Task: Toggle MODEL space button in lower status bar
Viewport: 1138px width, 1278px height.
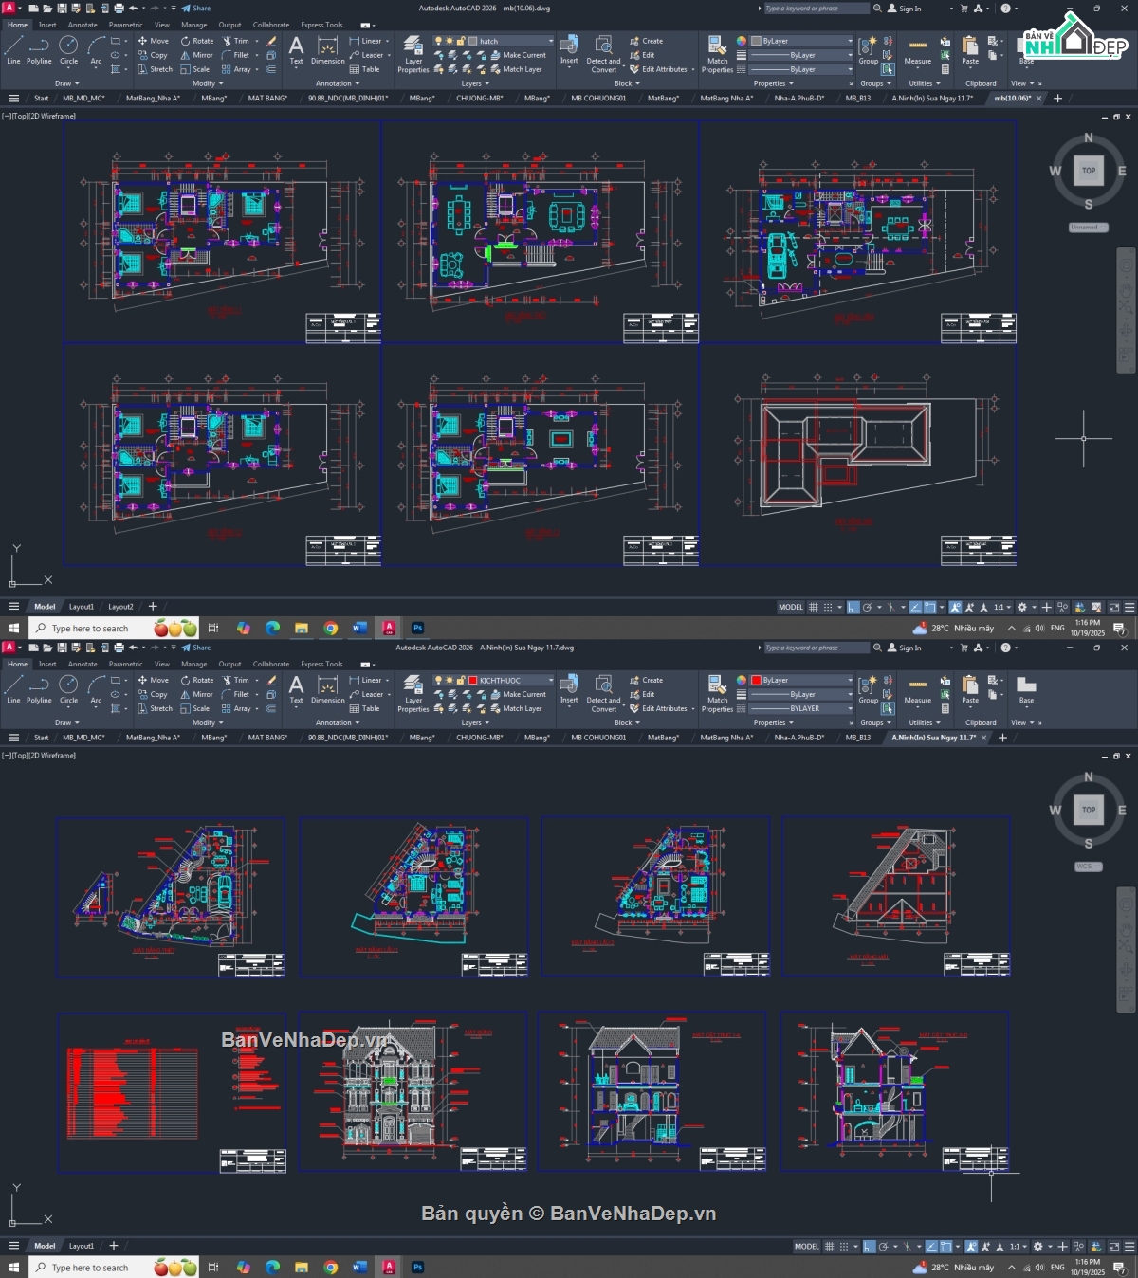Action: [x=806, y=1246]
